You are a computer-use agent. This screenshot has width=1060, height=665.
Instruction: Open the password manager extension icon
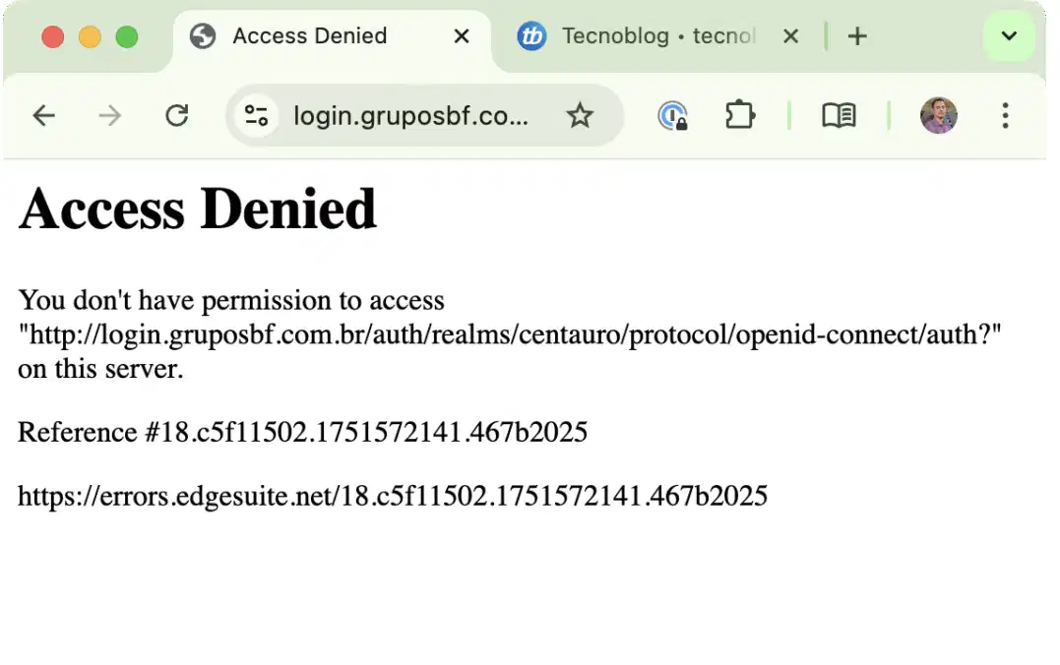click(x=672, y=115)
